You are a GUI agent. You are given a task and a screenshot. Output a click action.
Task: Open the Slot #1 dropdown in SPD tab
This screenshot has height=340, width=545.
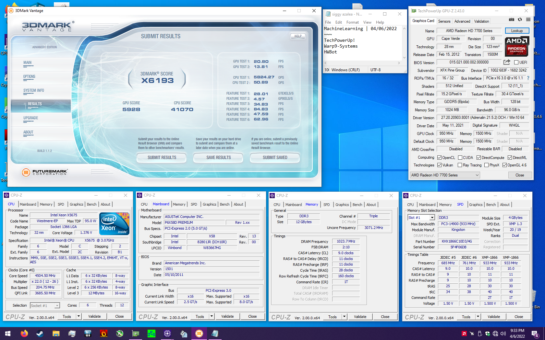[421, 218]
